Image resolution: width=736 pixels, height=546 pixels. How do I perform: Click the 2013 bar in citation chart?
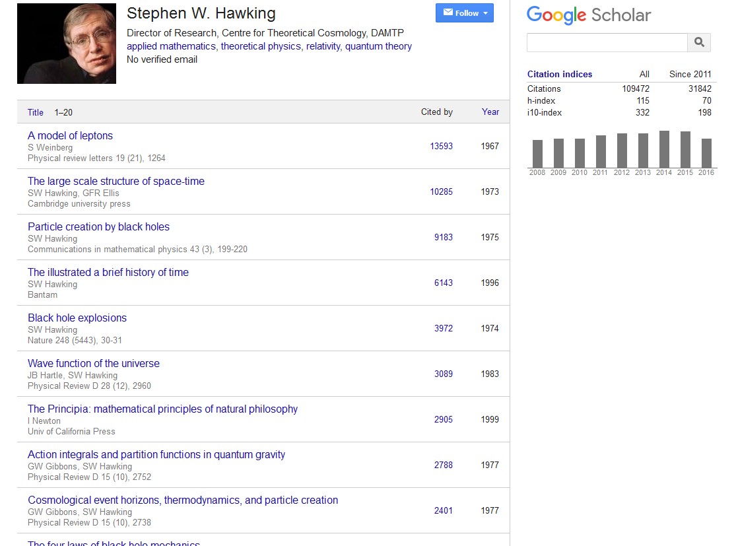click(x=643, y=151)
